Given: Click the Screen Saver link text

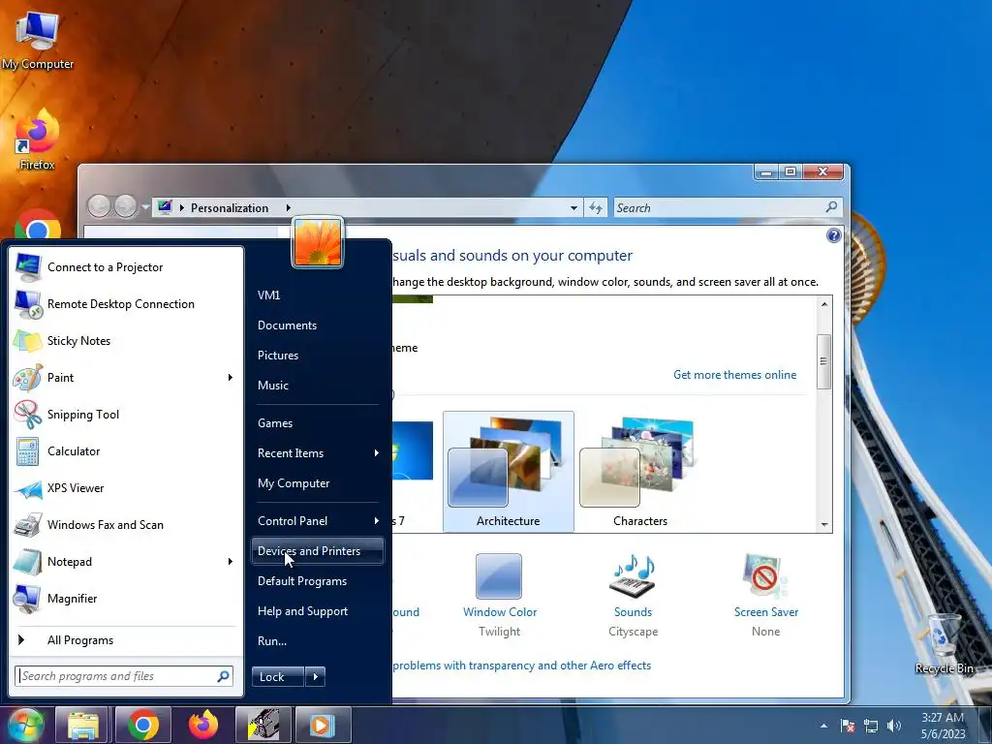Looking at the screenshot, I should pyautogui.click(x=766, y=612).
